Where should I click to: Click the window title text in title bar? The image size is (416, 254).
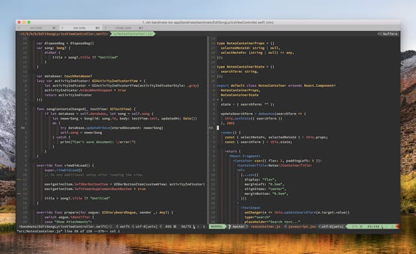[208, 23]
